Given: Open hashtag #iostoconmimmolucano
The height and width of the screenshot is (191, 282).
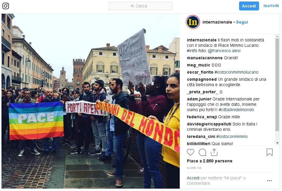Looking at the screenshot, I should point(236,72).
